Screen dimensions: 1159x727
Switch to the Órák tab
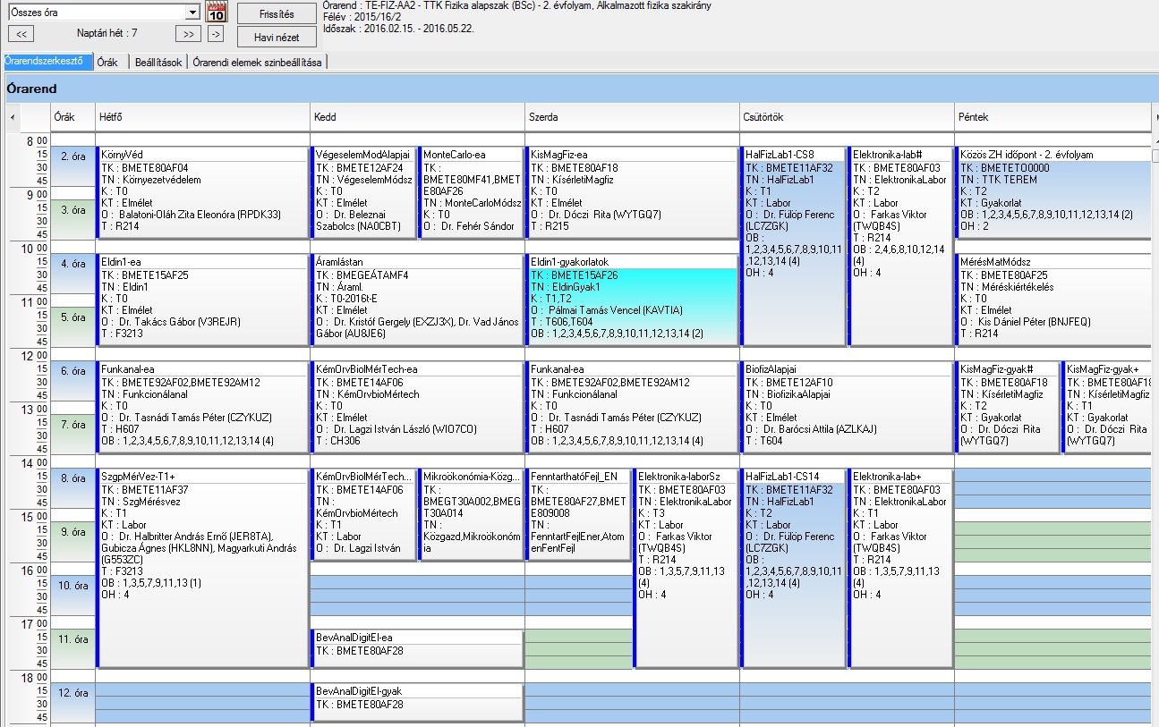point(107,63)
